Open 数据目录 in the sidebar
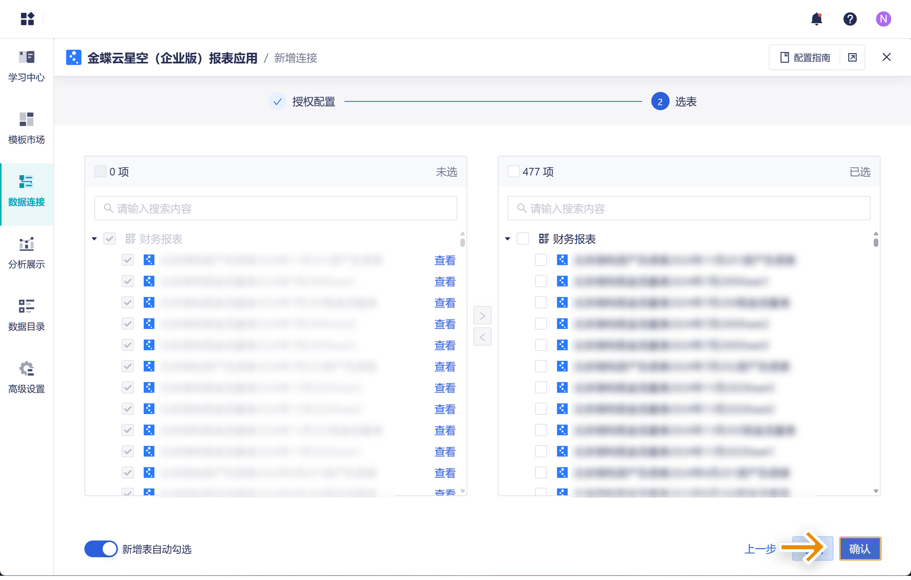This screenshot has width=911, height=580. (27, 316)
